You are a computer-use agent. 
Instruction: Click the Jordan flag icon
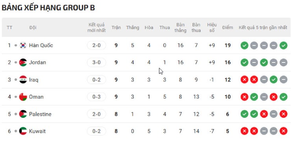23,62
